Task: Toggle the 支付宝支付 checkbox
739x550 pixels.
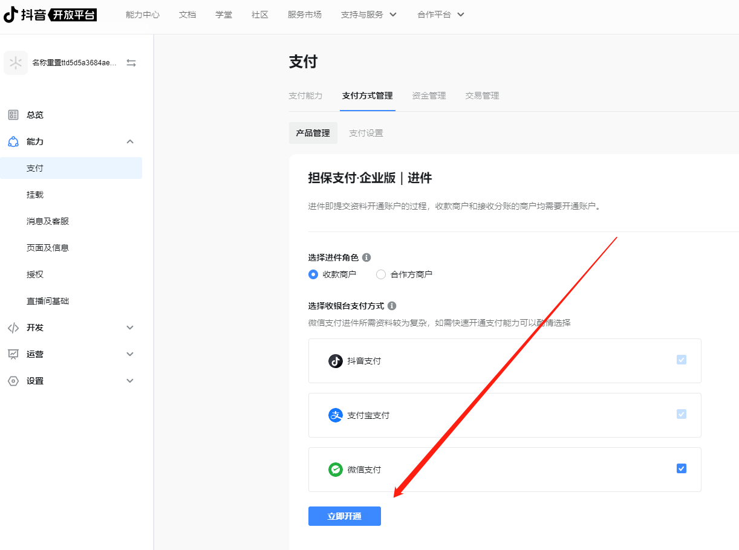Action: (682, 414)
